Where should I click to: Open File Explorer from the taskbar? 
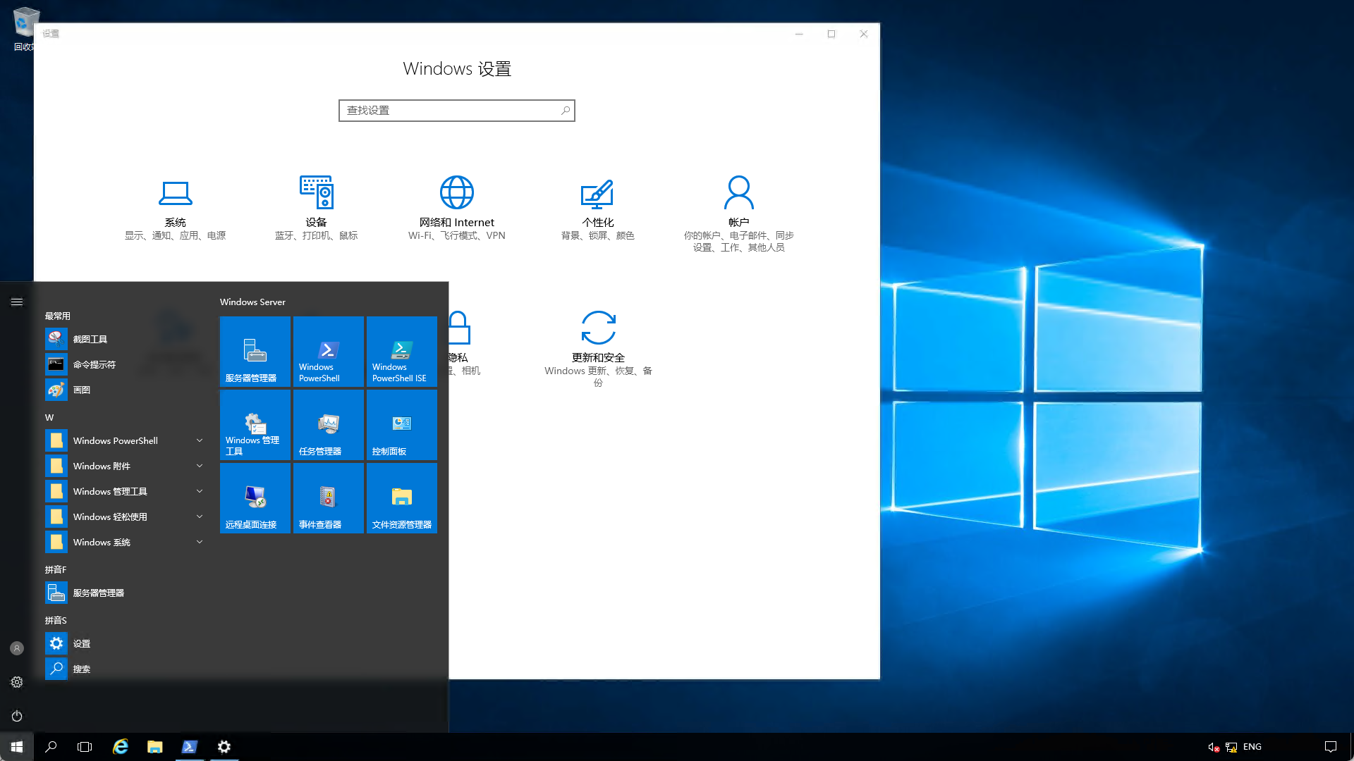[155, 747]
